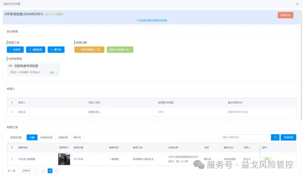Expand 点击展示更多检查任务信息 section
Screen dimensions: 303x177
152,20
